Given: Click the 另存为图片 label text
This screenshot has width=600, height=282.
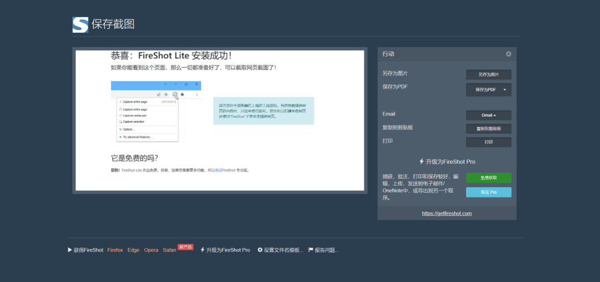Looking at the screenshot, I should tap(395, 73).
